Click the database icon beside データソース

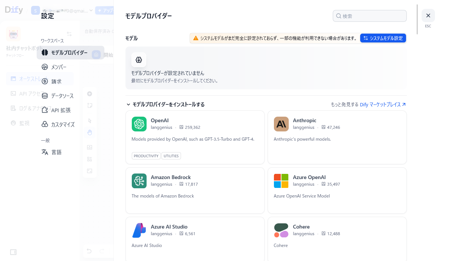[45, 96]
